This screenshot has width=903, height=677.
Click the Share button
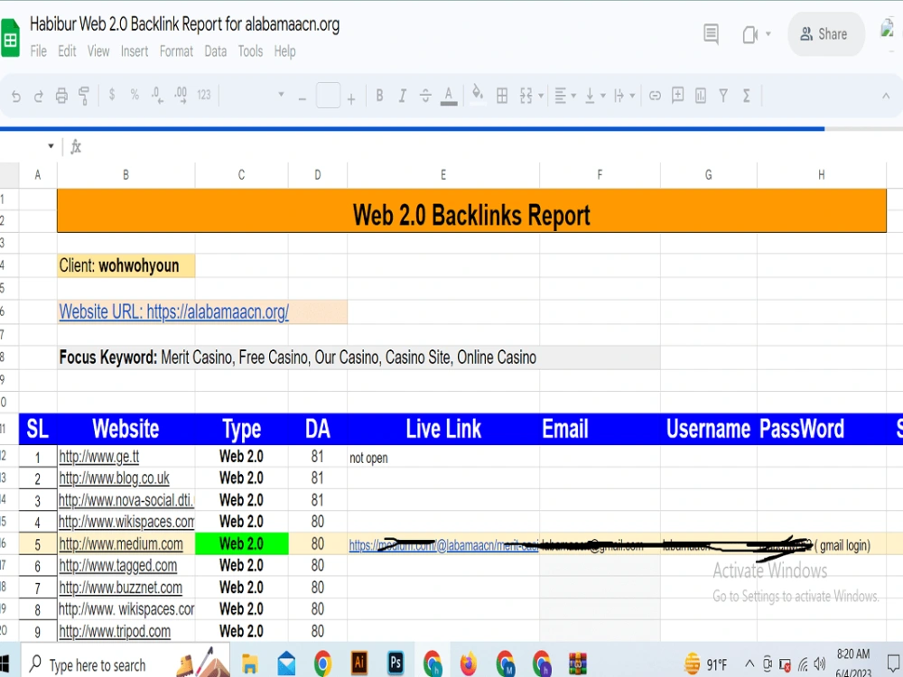[x=826, y=34]
